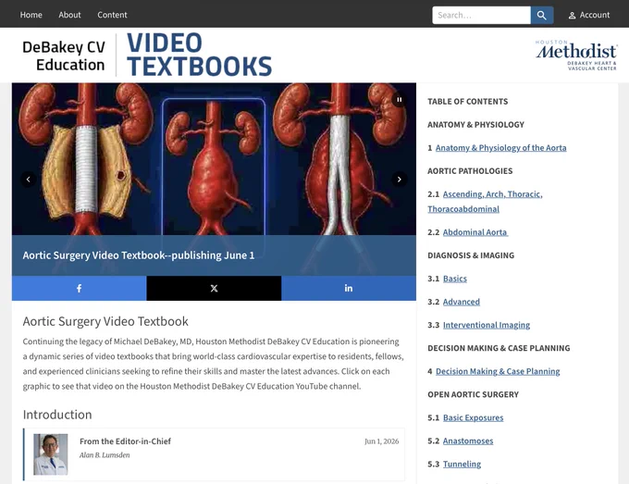629x484 pixels.
Task: Open the Content menu item
Action: coord(112,15)
